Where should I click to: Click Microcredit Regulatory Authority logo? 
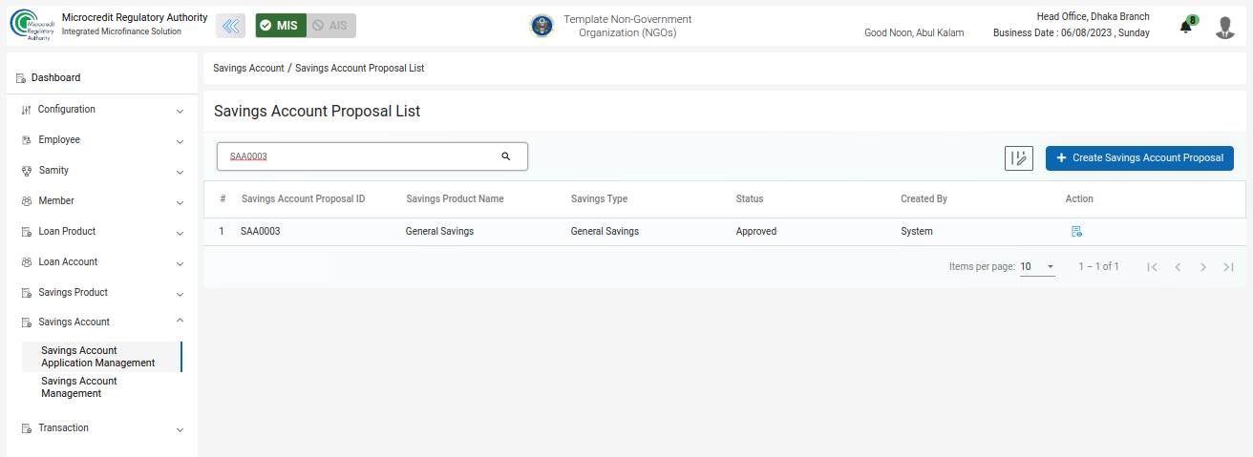[32, 26]
